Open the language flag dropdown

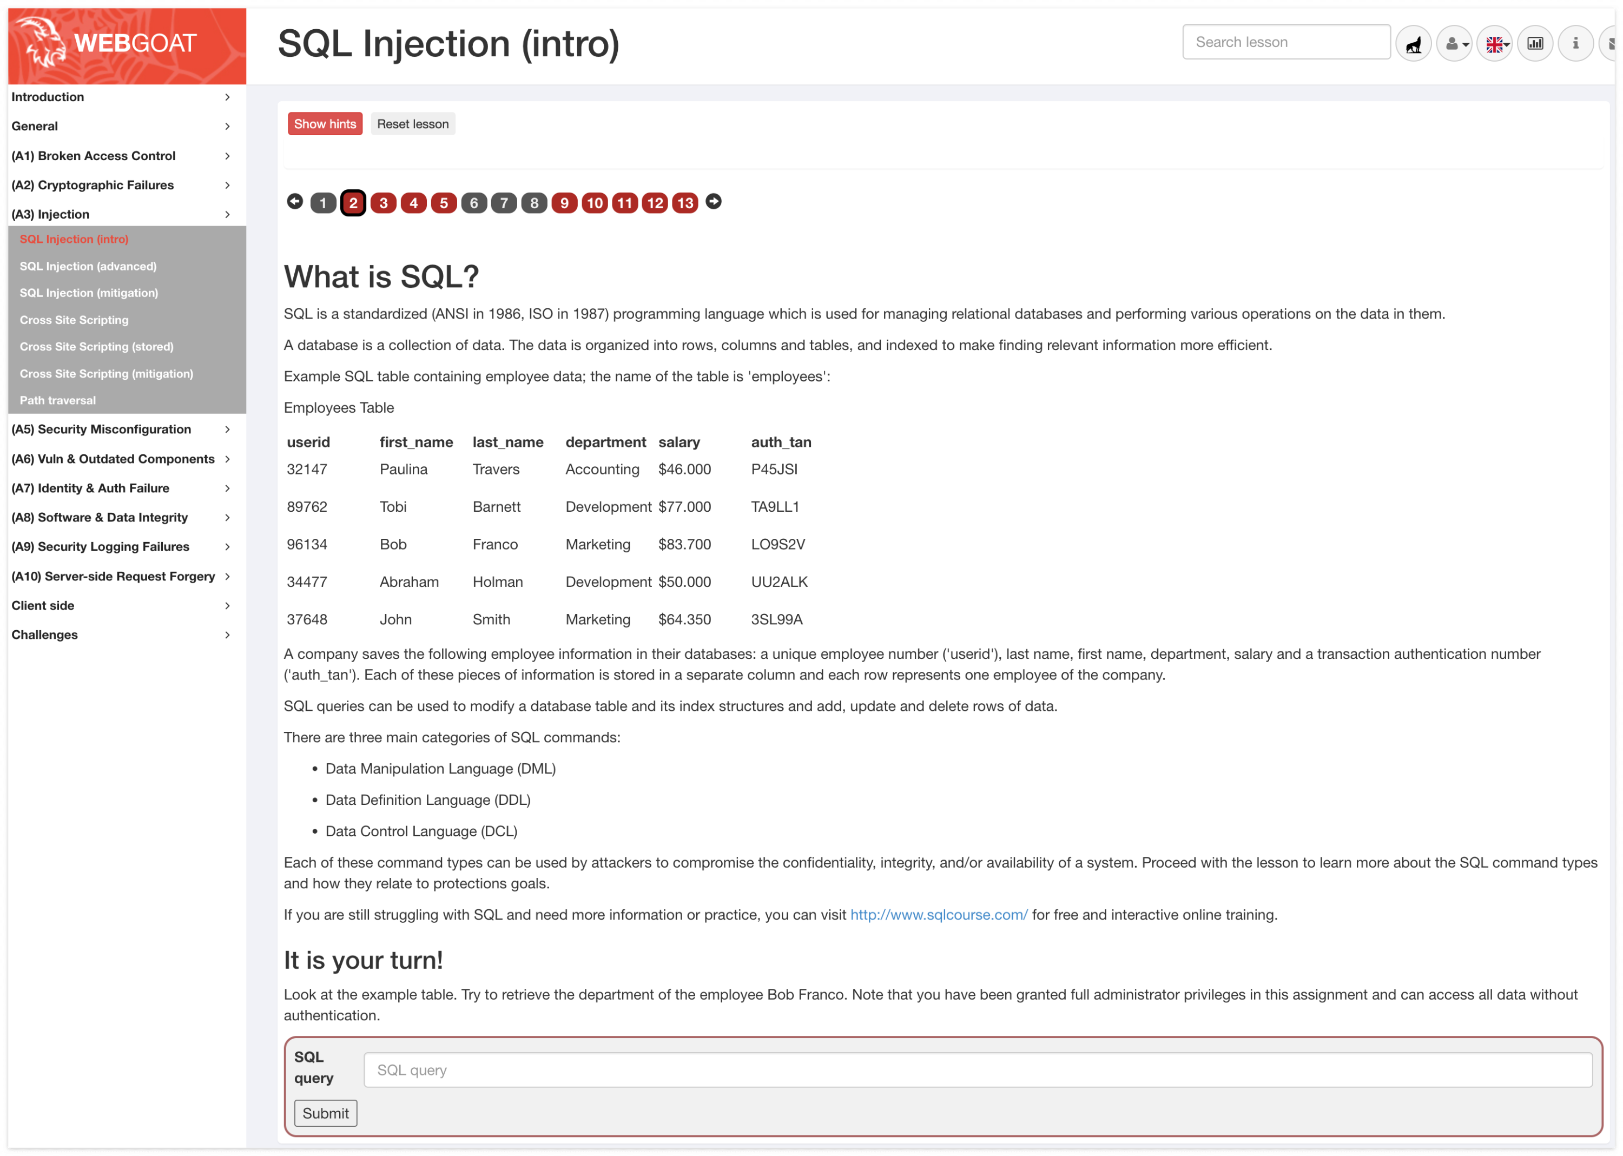pos(1495,44)
